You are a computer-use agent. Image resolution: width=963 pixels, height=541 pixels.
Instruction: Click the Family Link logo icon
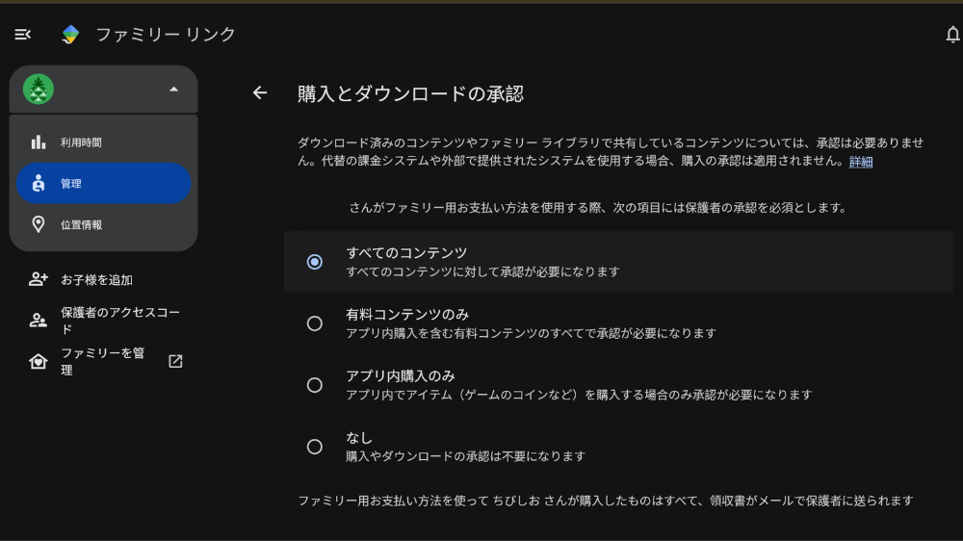[70, 35]
